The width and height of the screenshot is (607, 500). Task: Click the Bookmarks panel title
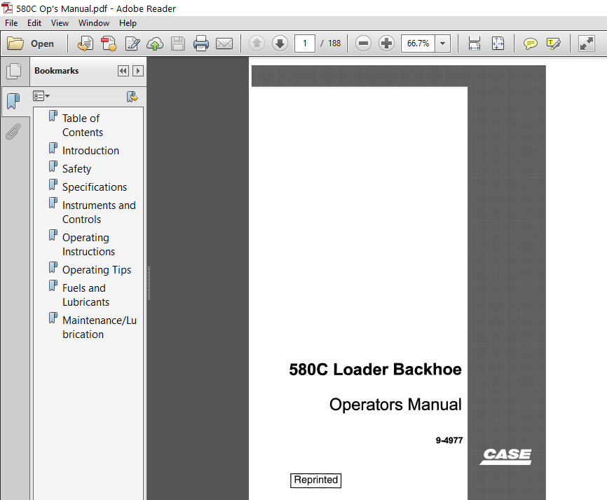click(x=57, y=71)
